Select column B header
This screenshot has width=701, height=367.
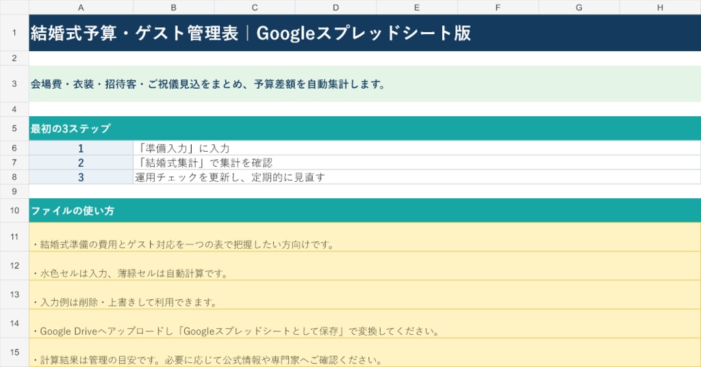[x=173, y=7]
